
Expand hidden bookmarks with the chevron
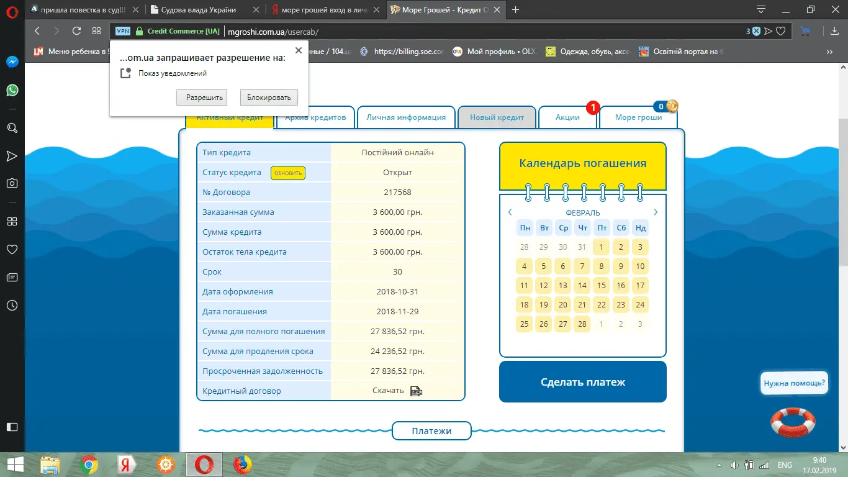click(829, 52)
